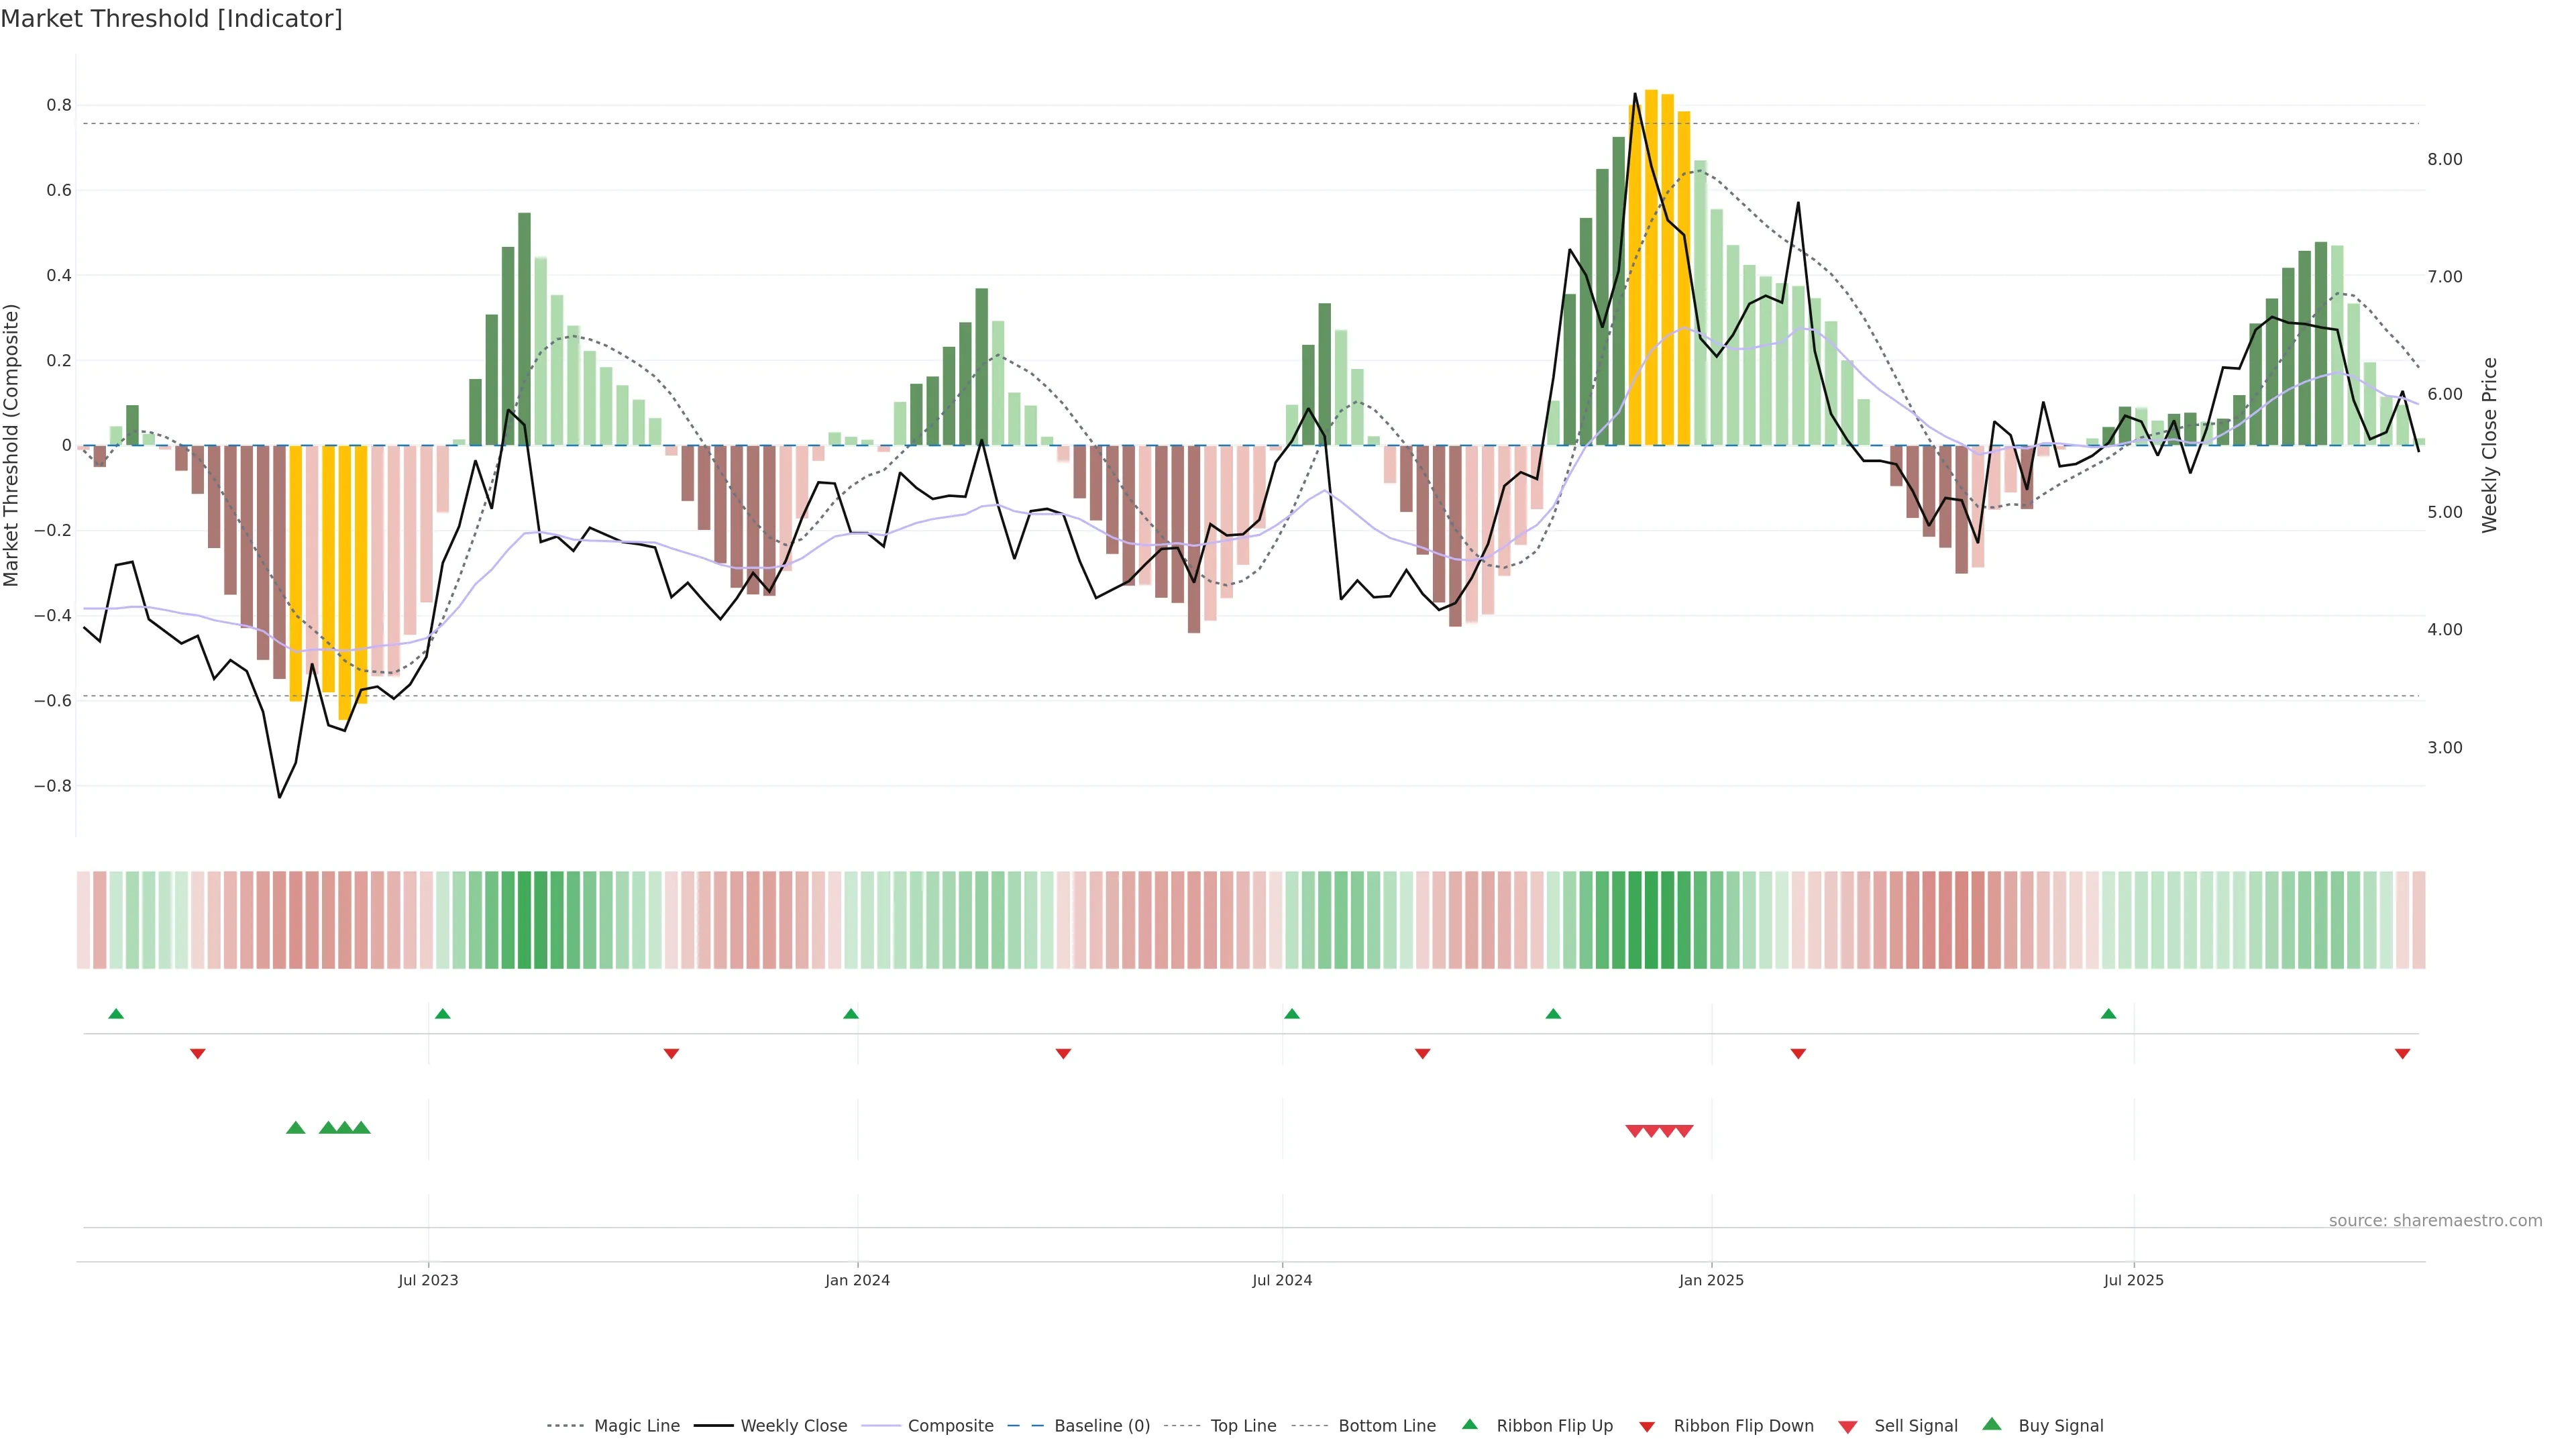Click the Market Threshold [Indicator] chart title
This screenshot has width=2576, height=1449.
coord(171,19)
